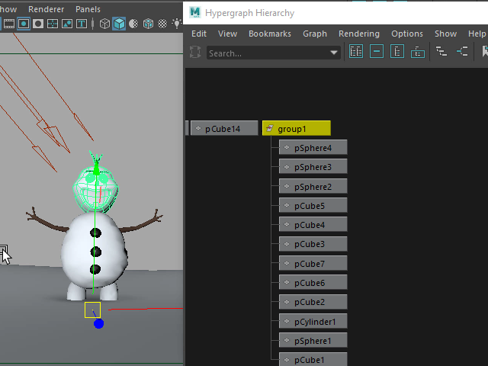Click the Wireframe display cube icon
The height and width of the screenshot is (366, 488).
point(104,24)
